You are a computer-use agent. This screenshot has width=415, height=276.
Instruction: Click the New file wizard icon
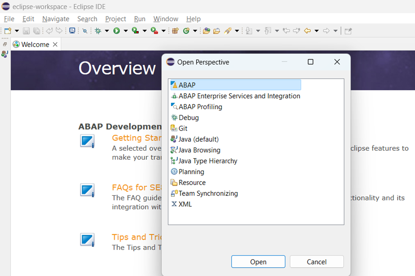8,31
